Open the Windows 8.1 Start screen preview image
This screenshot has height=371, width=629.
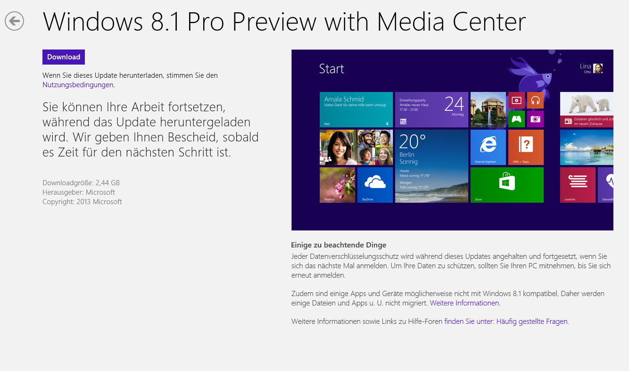452,140
